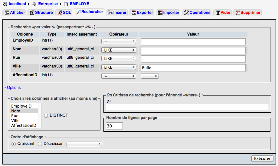Click the Interclassement column header
Screen dimensions: 278x166
82,34
